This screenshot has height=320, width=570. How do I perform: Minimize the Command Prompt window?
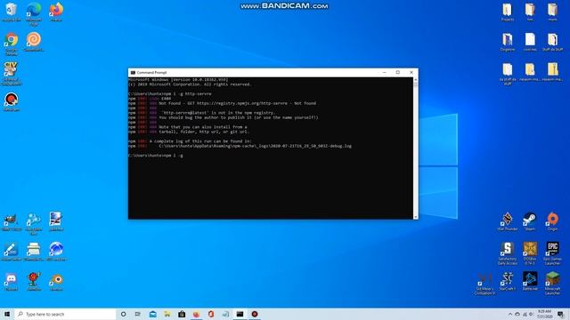(x=384, y=72)
